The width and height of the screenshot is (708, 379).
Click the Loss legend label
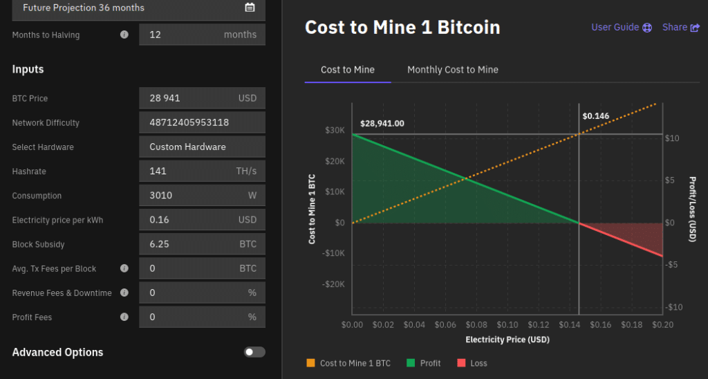click(478, 363)
